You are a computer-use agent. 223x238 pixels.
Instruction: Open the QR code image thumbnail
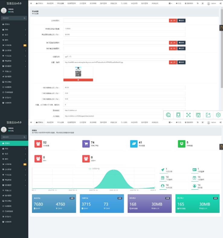(78, 72)
